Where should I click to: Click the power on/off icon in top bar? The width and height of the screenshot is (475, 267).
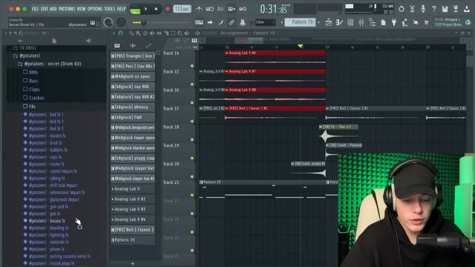click(x=401, y=9)
